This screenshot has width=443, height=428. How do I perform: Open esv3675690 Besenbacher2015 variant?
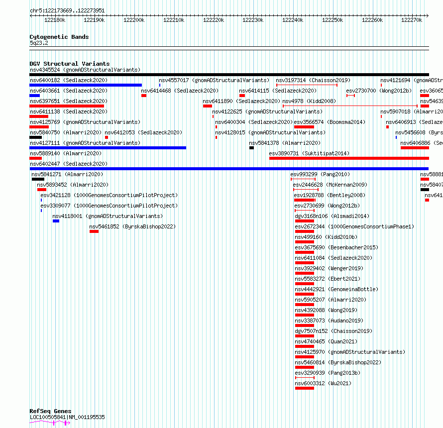(x=336, y=247)
